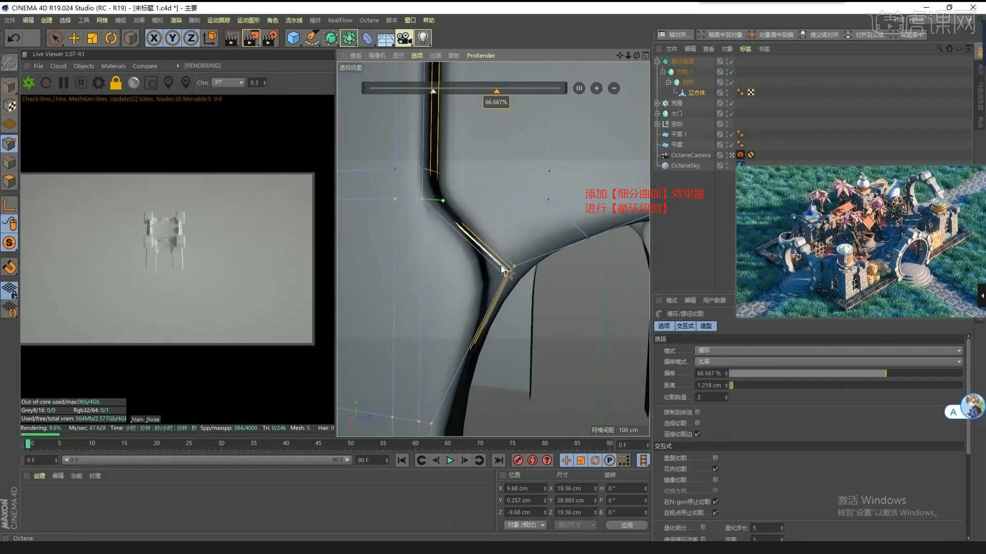This screenshot has width=986, height=554.
Task: Uncheck the 双向切割 checkbox
Action: [x=715, y=468]
